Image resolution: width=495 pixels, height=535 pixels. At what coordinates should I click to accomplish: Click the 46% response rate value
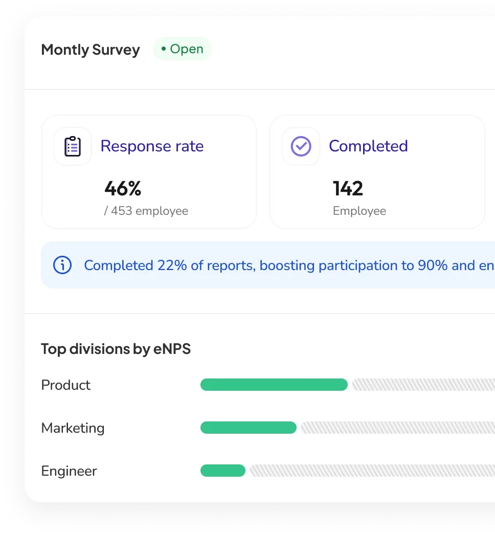coord(123,188)
